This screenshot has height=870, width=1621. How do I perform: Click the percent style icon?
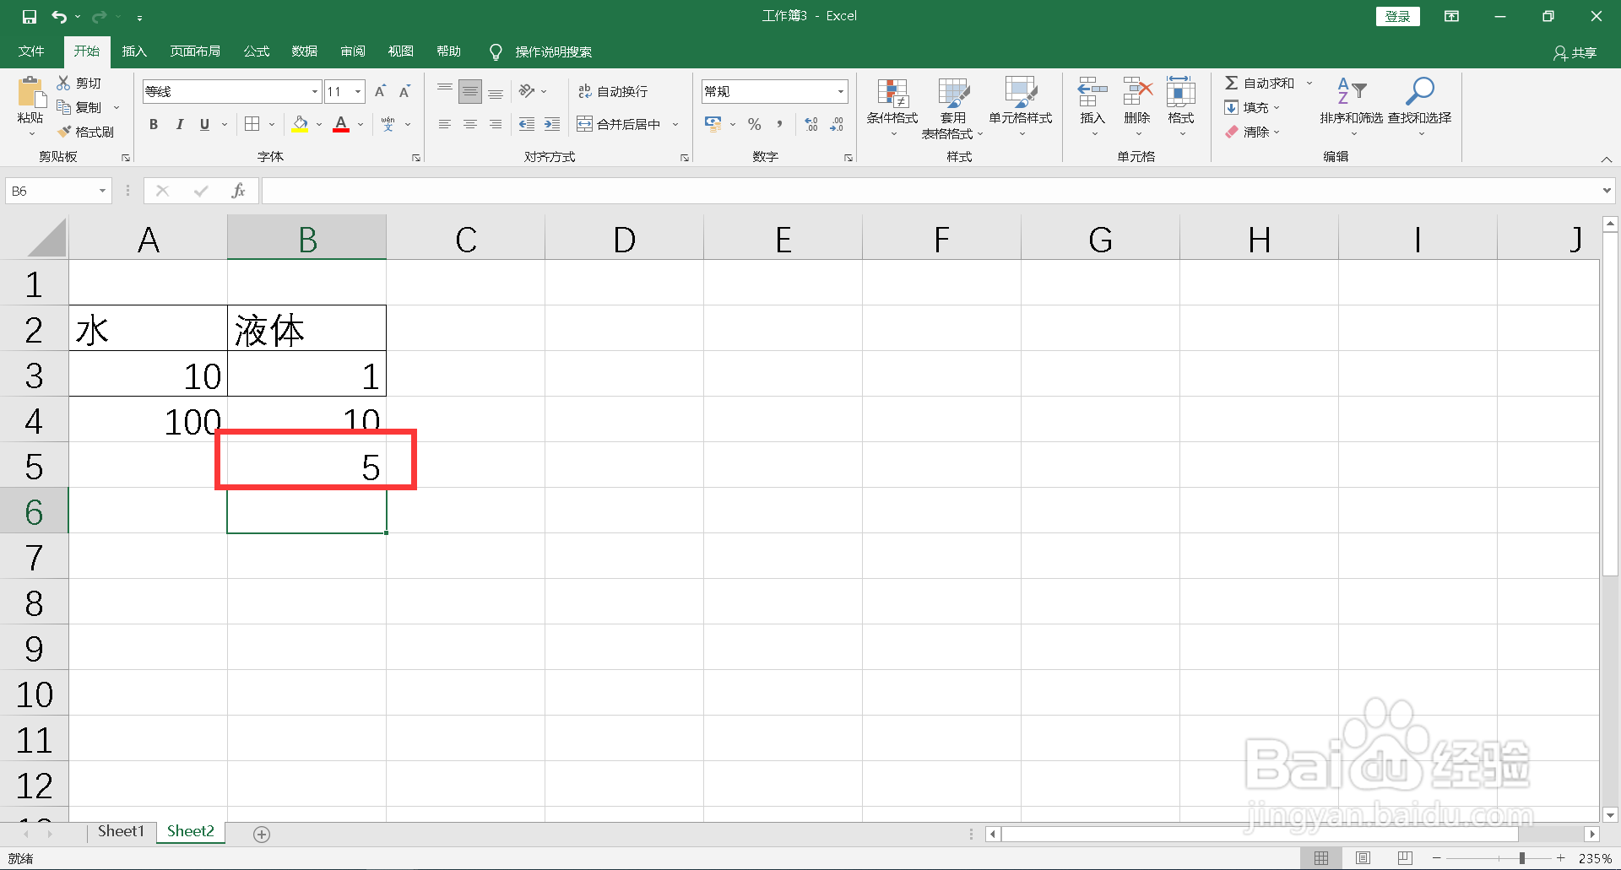pos(755,124)
